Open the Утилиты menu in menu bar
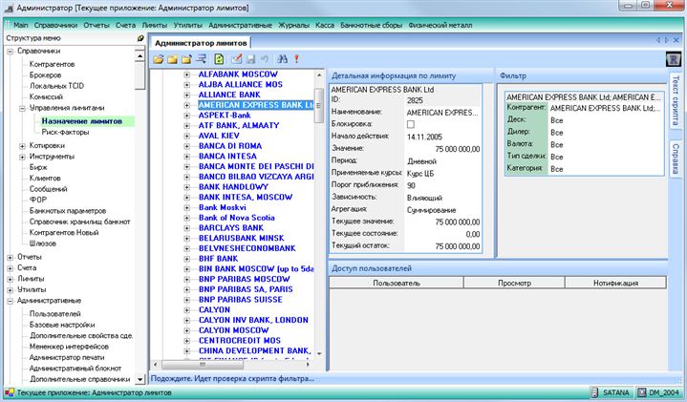Viewport: 687px width, 402px height. (187, 26)
